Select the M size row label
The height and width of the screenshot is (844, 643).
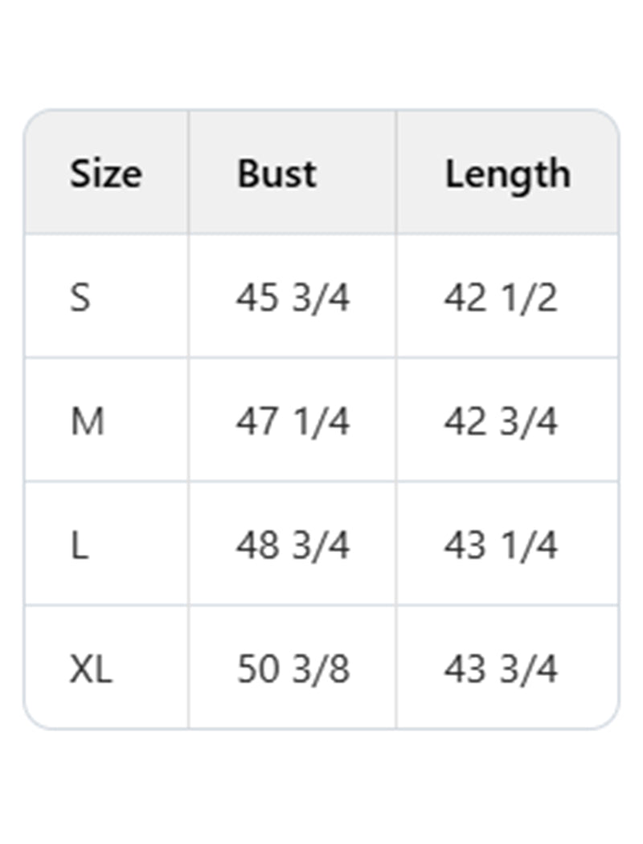87,422
